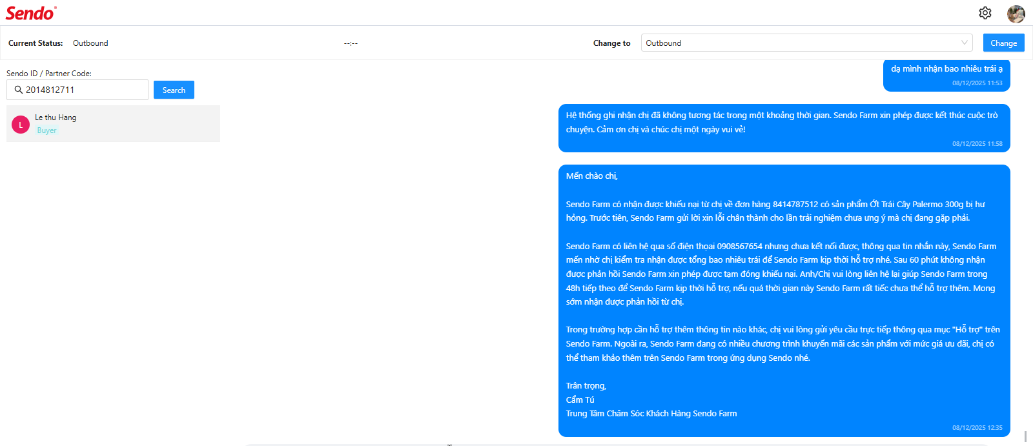
Task: Click the current status value Outbound
Action: 90,43
